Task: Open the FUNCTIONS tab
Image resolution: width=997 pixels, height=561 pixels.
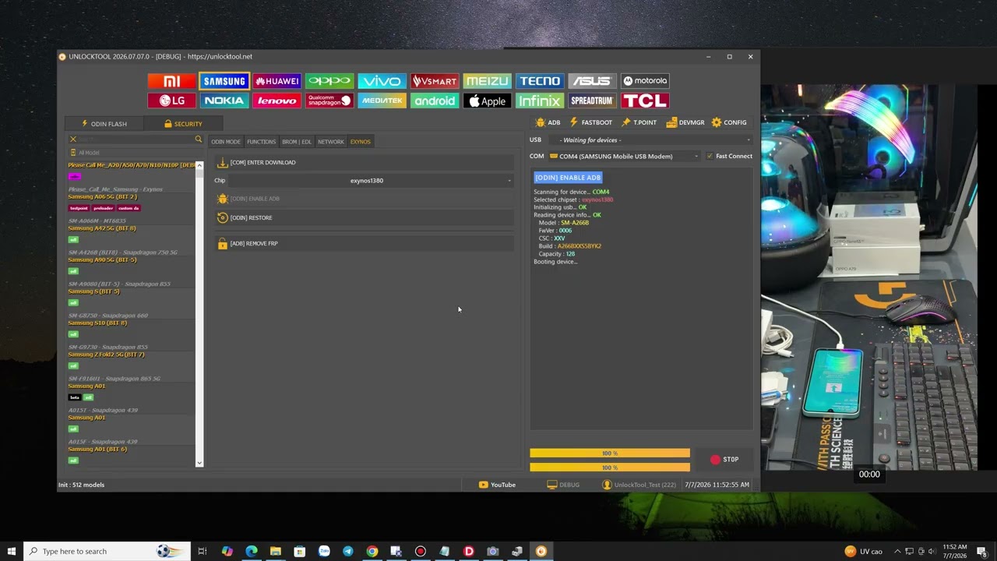Action: coord(261,142)
